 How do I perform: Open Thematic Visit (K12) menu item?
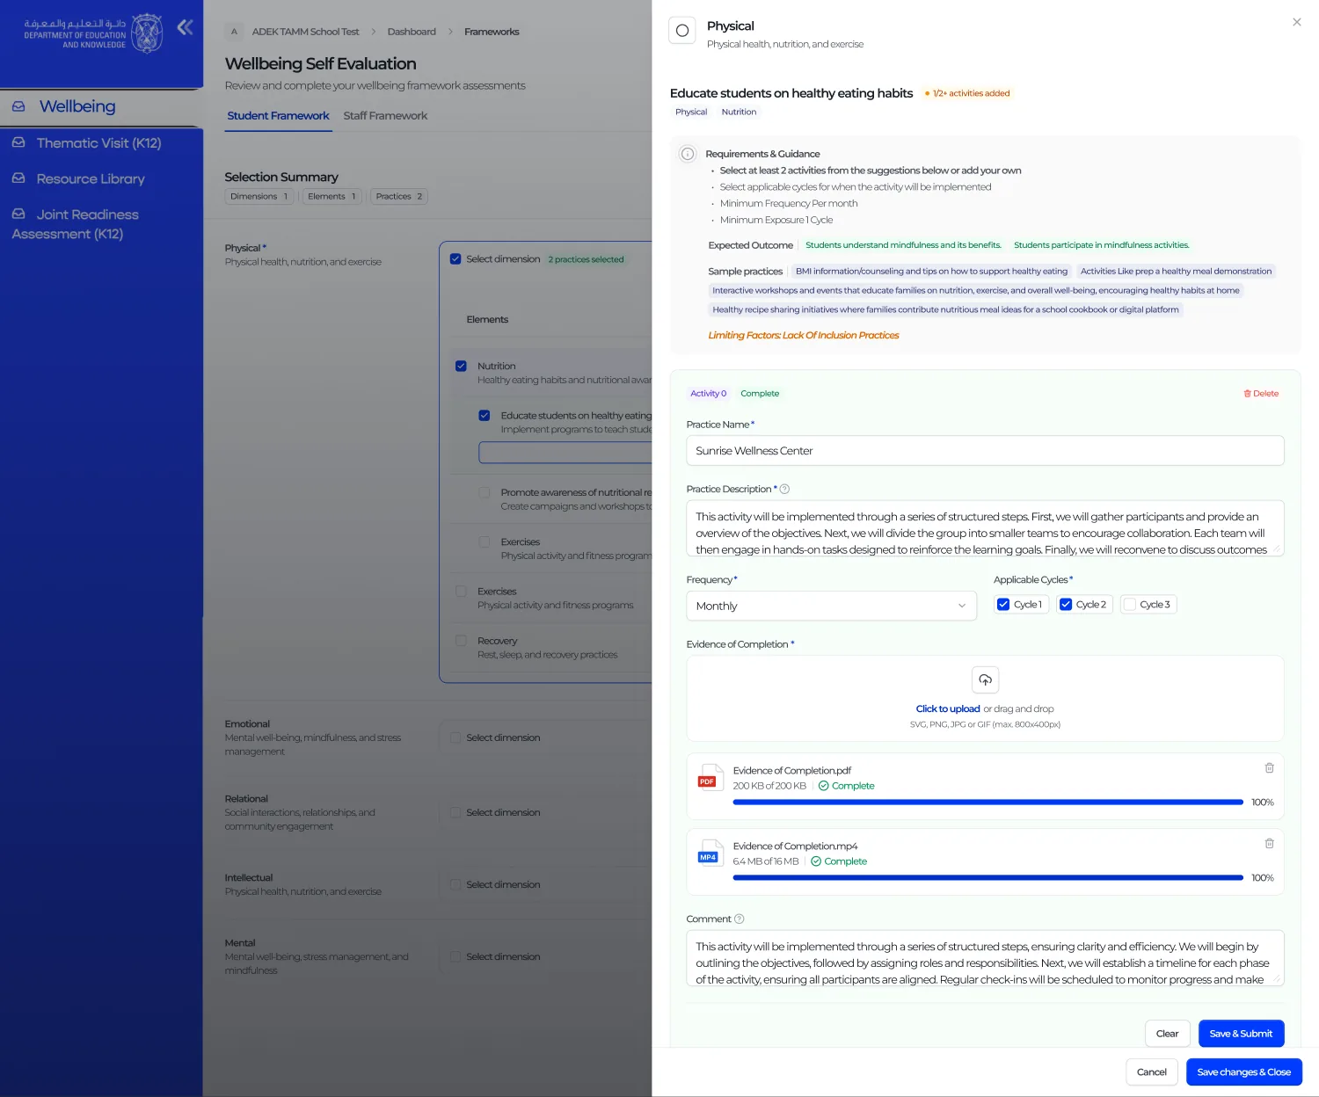click(98, 142)
